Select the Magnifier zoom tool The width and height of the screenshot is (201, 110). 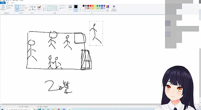[x=35, y=10]
